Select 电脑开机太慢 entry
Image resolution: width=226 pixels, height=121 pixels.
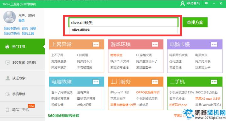coord(179,55)
